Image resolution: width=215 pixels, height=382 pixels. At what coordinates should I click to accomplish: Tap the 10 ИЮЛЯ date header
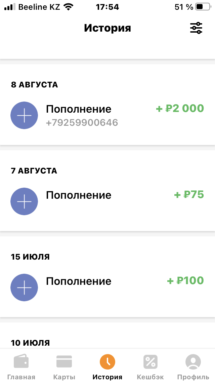point(31,343)
